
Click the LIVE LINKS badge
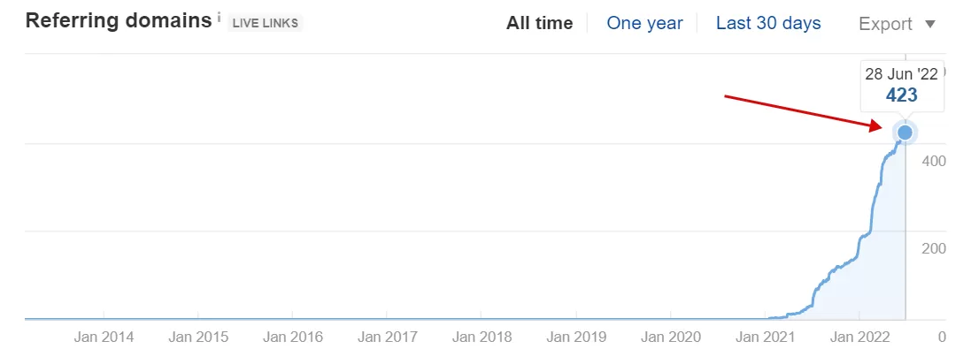click(x=266, y=23)
